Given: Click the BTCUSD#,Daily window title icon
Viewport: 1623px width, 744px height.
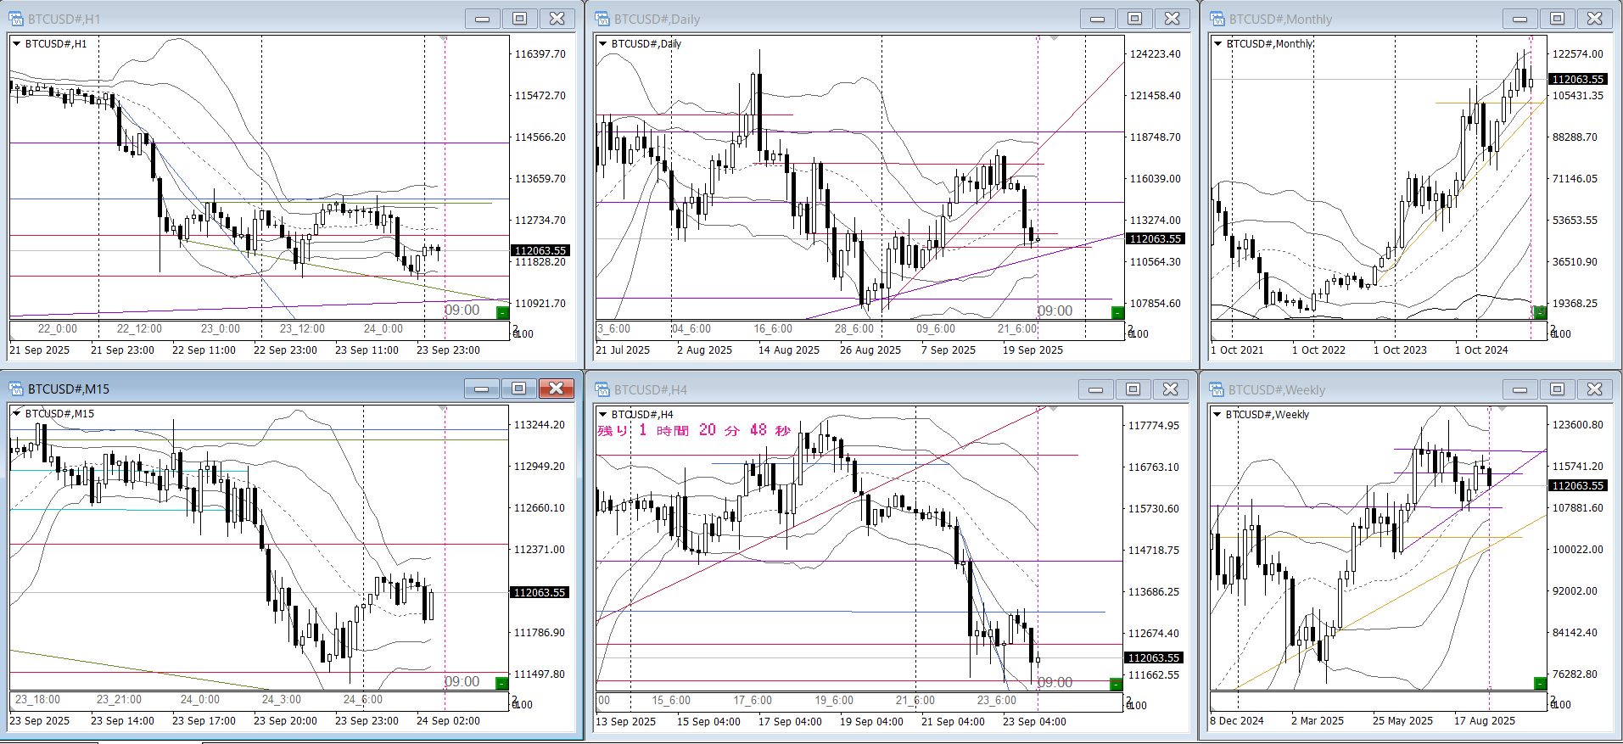Looking at the screenshot, I should pyautogui.click(x=602, y=19).
